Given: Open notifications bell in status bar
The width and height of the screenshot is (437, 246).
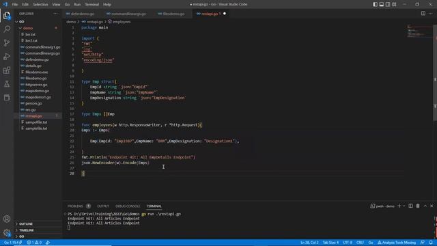Looking at the screenshot, I should (x=431, y=243).
